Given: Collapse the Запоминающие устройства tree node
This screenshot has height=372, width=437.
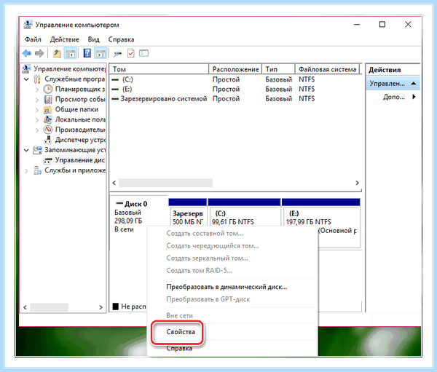Looking at the screenshot, I should [x=26, y=150].
